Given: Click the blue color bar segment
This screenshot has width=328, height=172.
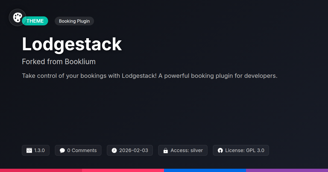Looking at the screenshot, I should [x=205, y=170].
